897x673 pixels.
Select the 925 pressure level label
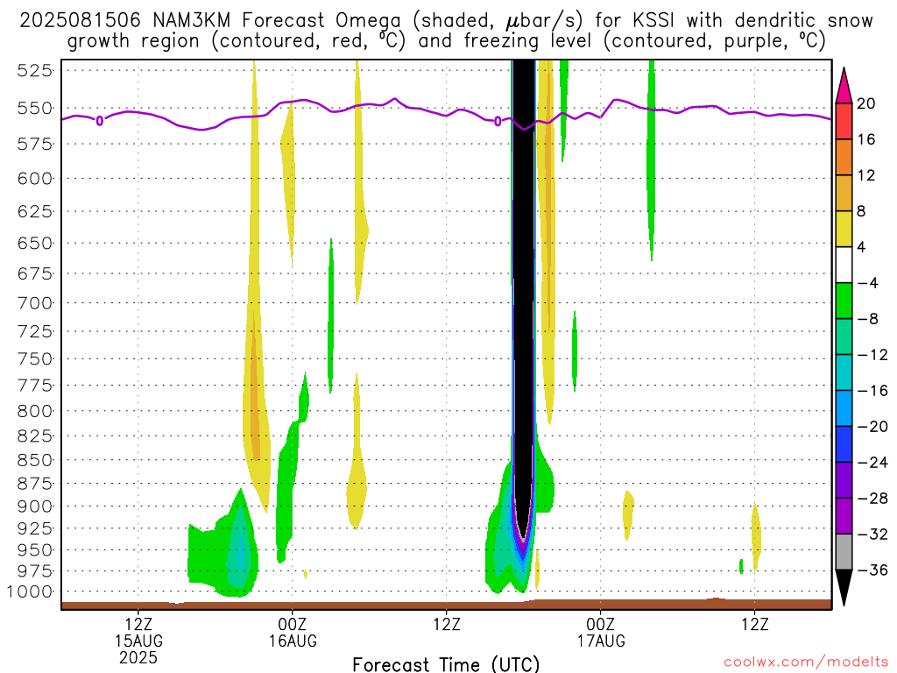pyautogui.click(x=34, y=528)
